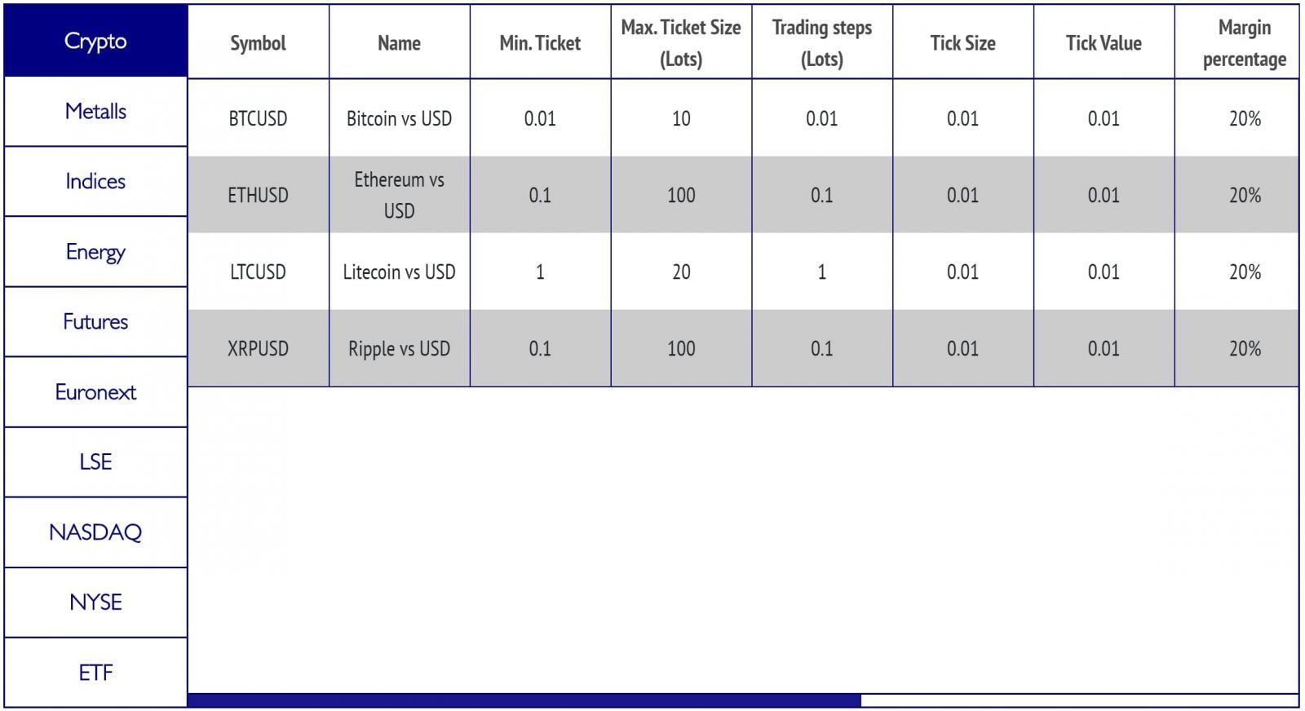Click the XRPUSD symbol cell
This screenshot has height=711, width=1305.
coord(258,348)
